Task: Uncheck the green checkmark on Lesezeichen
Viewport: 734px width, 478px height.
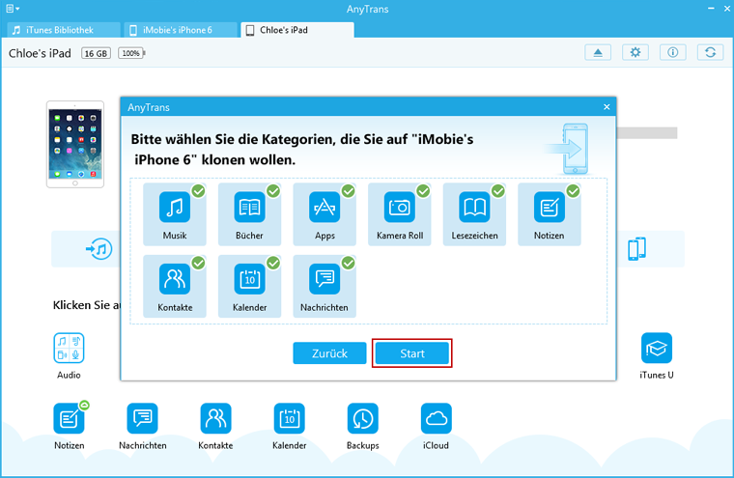Action: (x=498, y=191)
